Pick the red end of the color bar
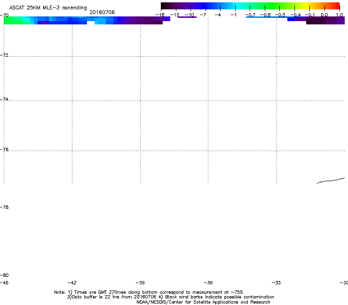Screen dimensions: 348x305 pos(336,6)
